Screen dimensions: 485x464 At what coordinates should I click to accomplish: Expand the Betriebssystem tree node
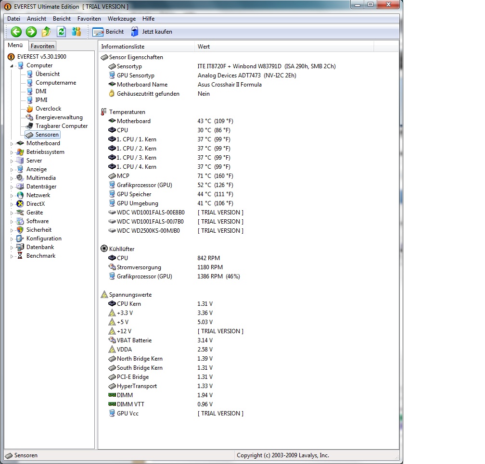[x=12, y=152]
